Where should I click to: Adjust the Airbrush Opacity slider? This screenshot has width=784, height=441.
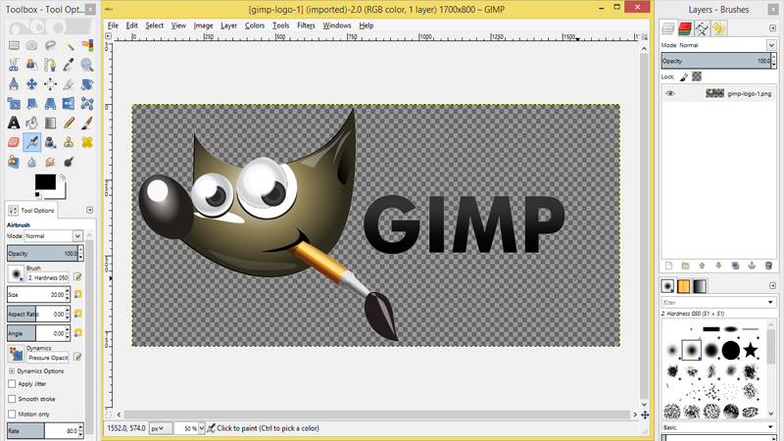(42, 254)
